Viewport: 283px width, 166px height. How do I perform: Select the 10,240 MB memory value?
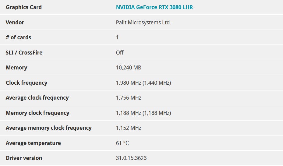(129, 68)
